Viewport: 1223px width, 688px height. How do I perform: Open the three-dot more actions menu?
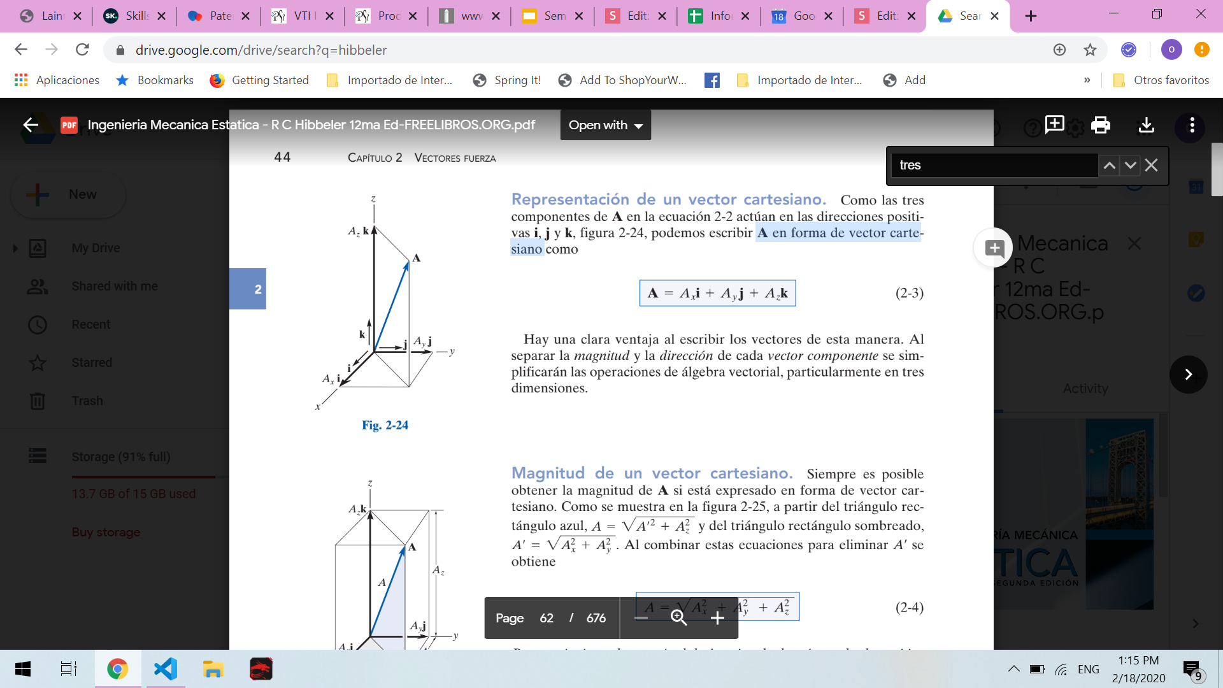point(1192,125)
